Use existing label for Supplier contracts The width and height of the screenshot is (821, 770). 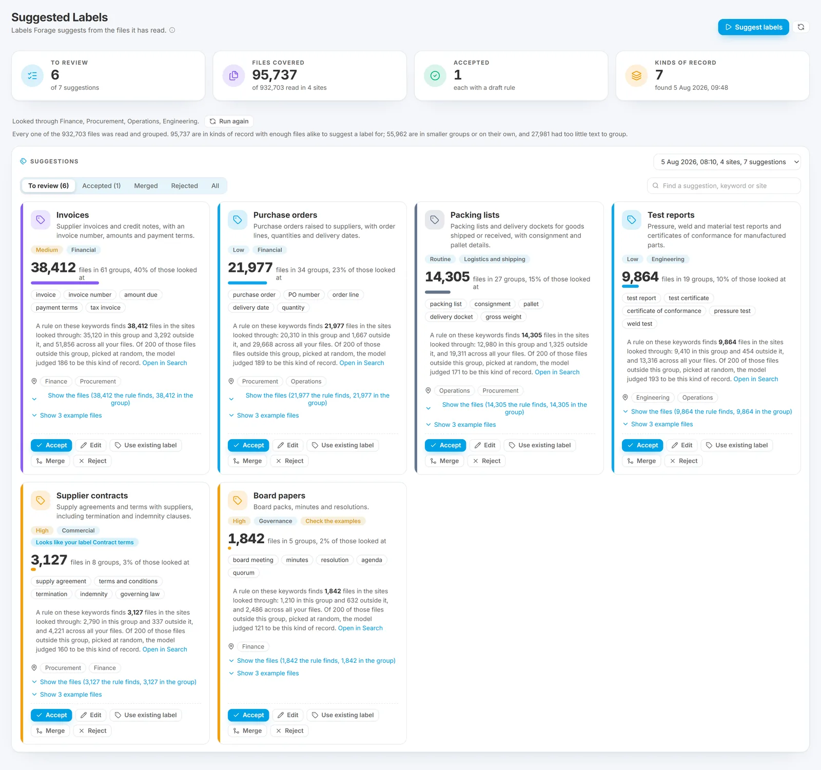pyautogui.click(x=145, y=715)
